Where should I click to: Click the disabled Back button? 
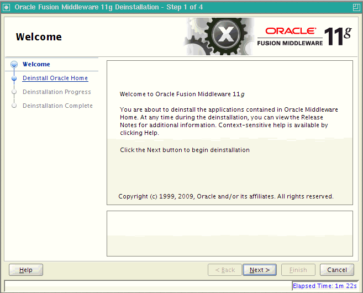[x=225, y=270]
